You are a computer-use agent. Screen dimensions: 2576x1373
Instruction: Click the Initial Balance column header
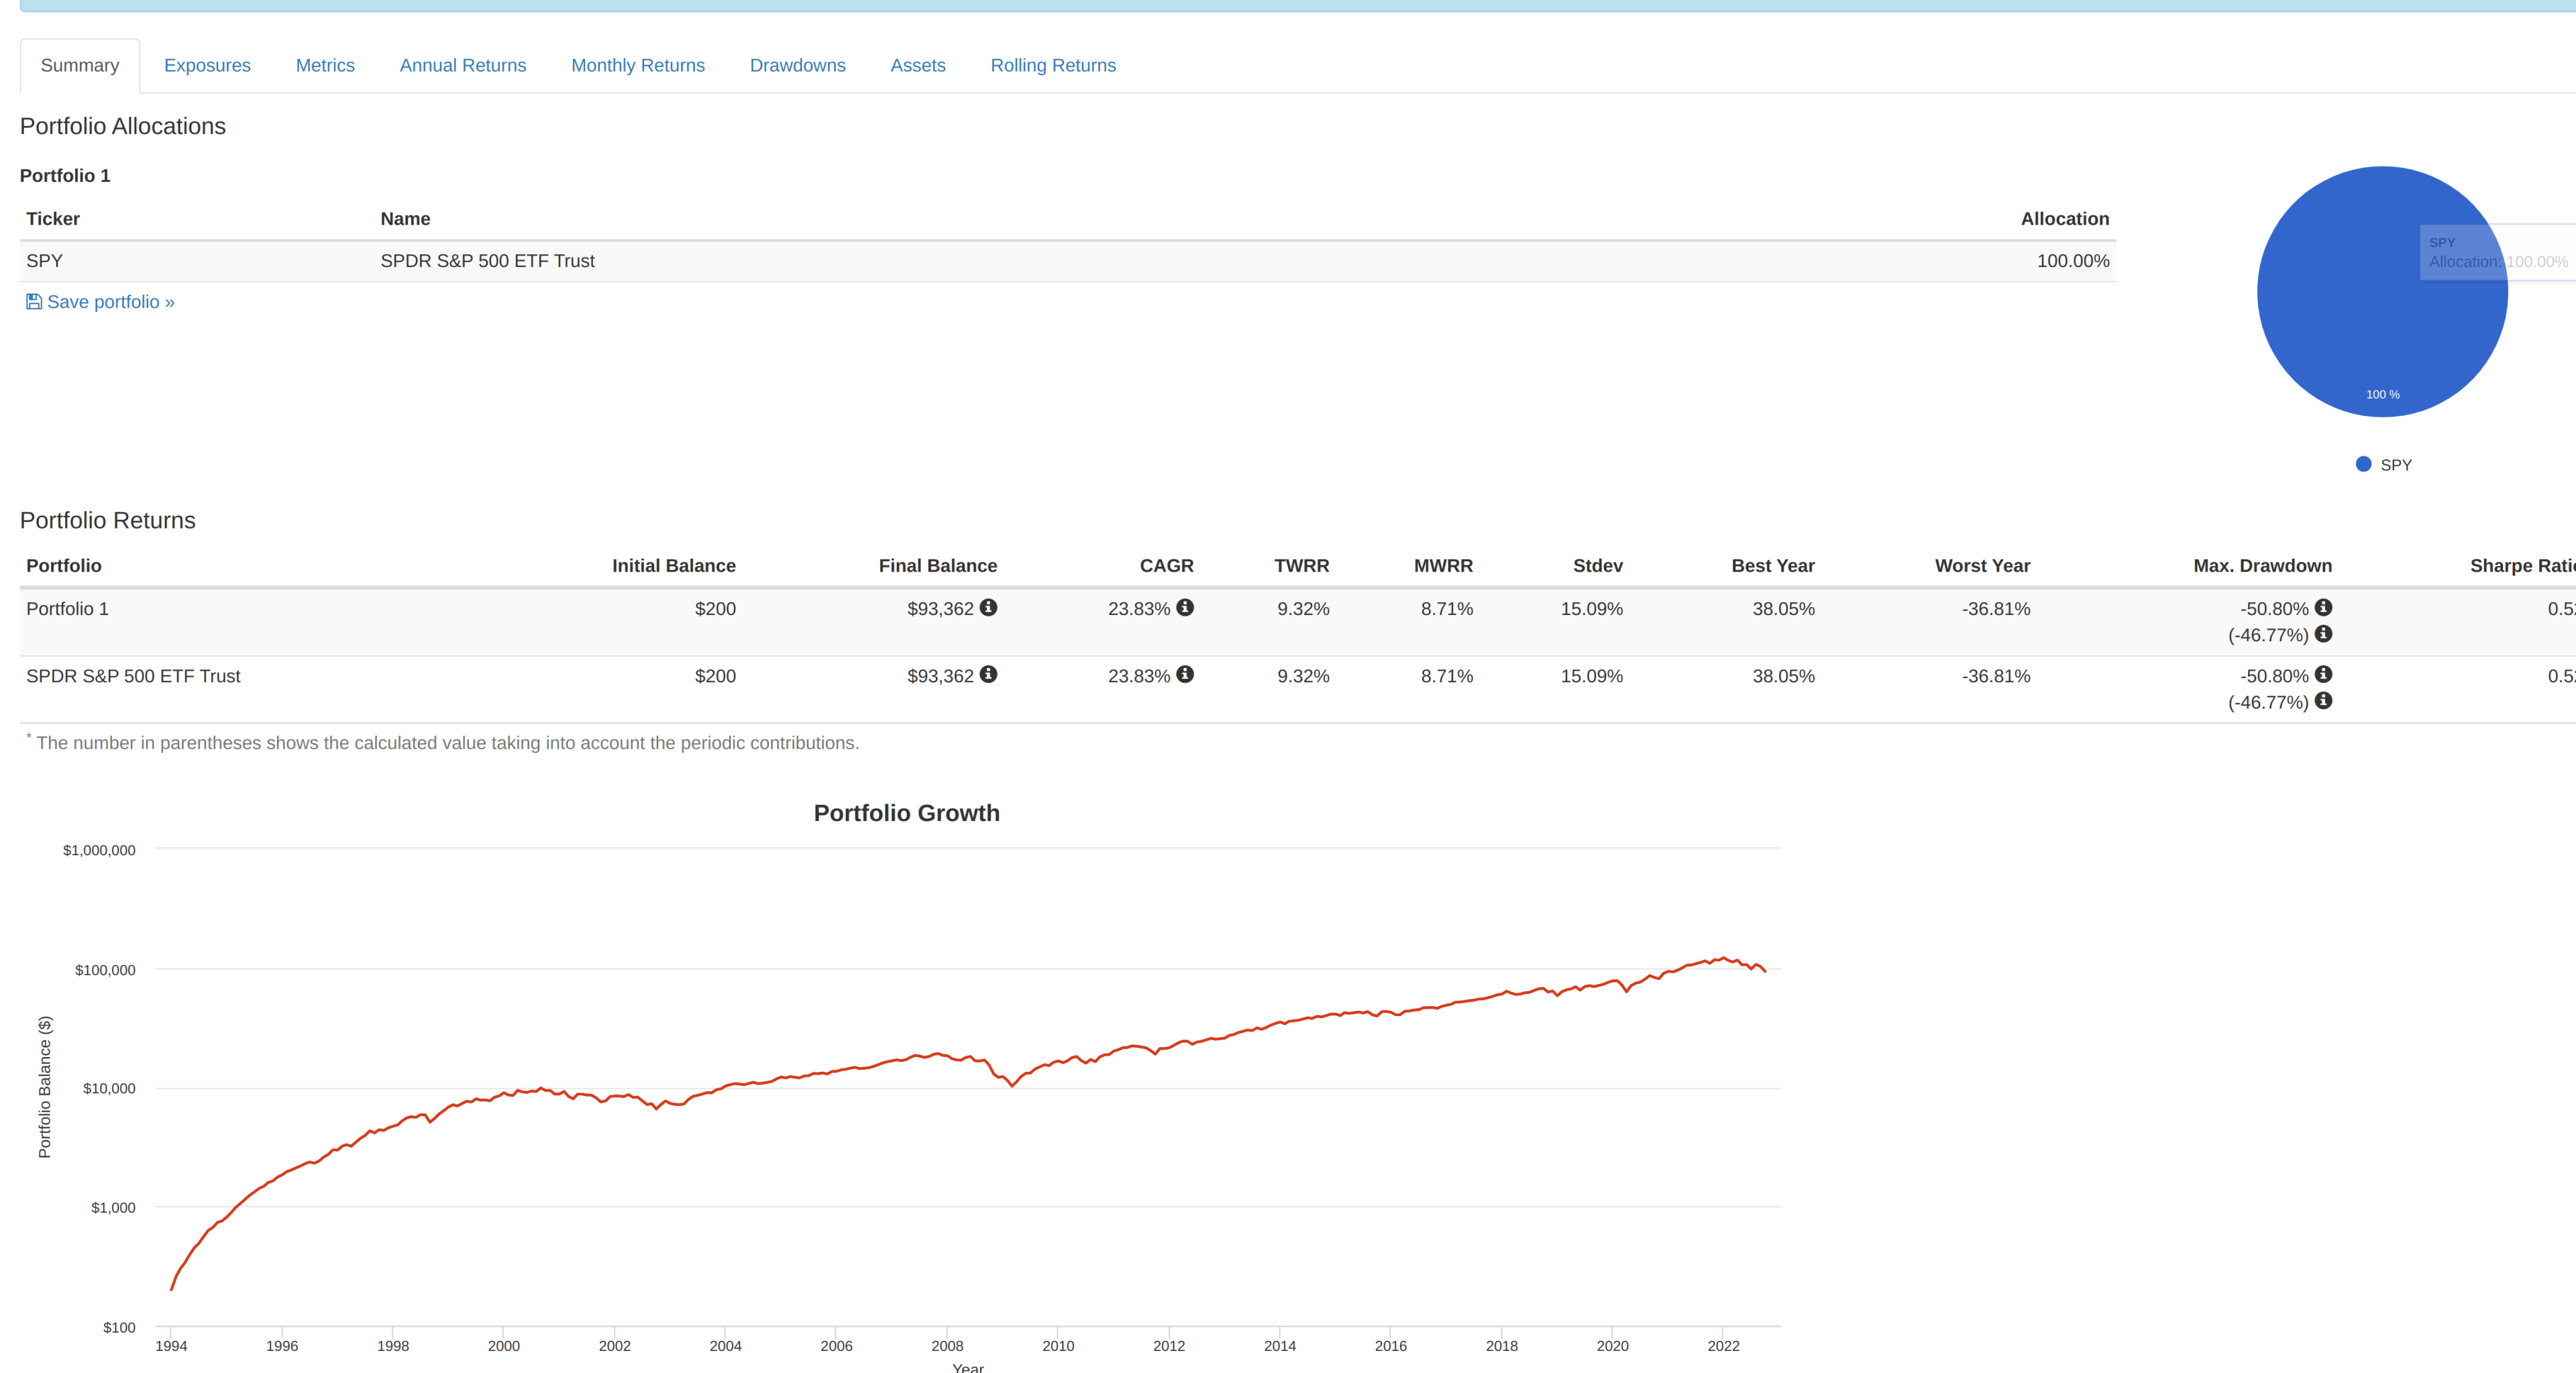click(674, 566)
